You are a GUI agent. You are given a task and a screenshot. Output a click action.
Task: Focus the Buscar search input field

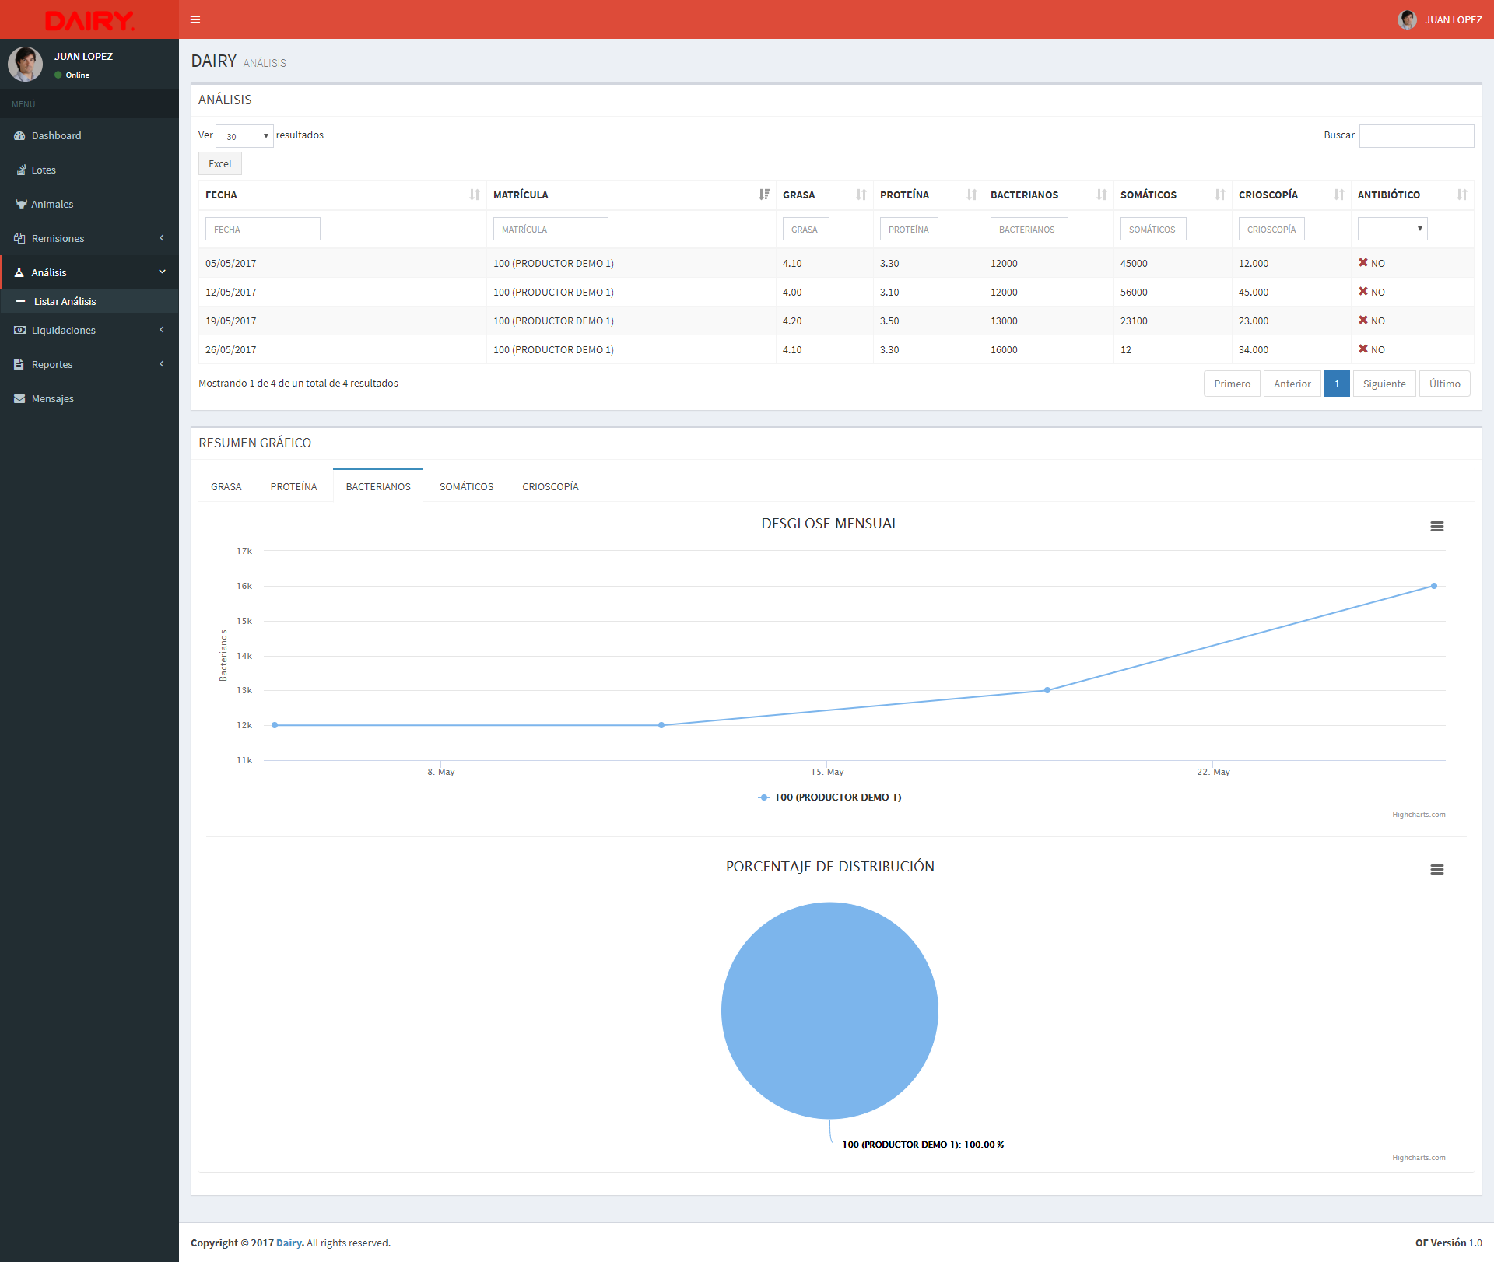[x=1415, y=136]
